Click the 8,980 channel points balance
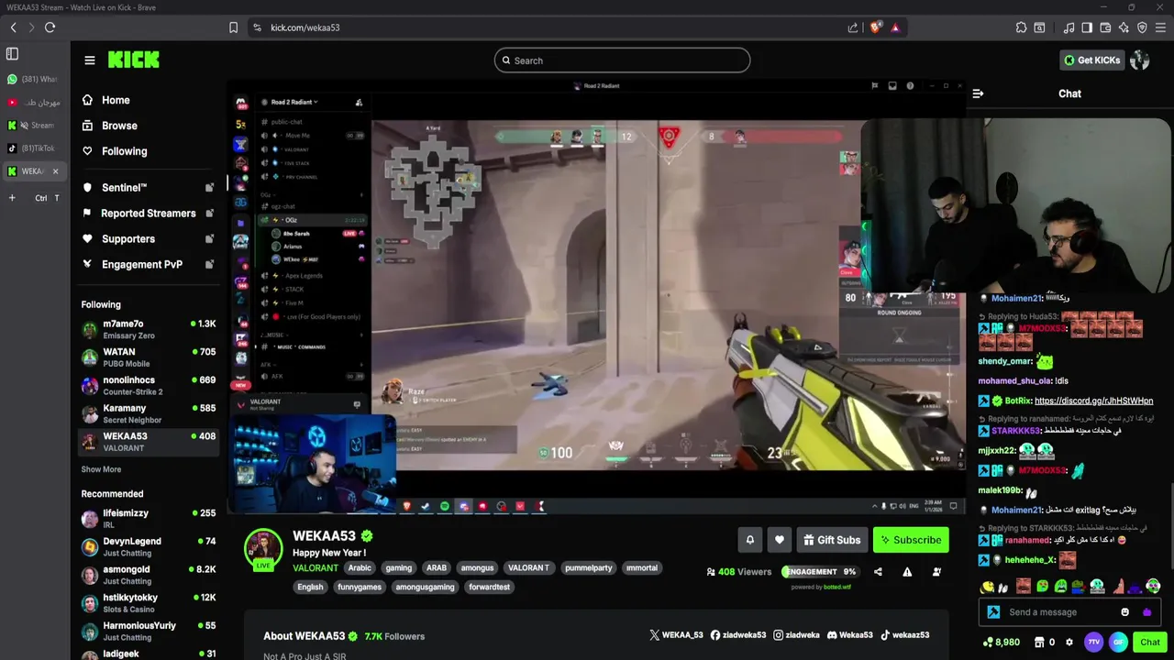 click(x=1001, y=643)
